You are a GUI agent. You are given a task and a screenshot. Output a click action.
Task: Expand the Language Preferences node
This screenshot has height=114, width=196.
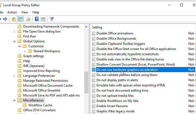coord(14,76)
